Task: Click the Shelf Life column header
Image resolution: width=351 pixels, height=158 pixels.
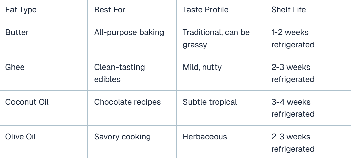Action: point(308,10)
